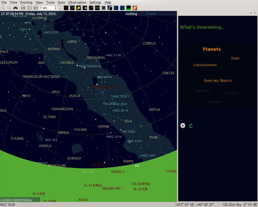The image size is (258, 207).
Task: Click the green reload icon in What's Interesting
Action: (x=191, y=126)
